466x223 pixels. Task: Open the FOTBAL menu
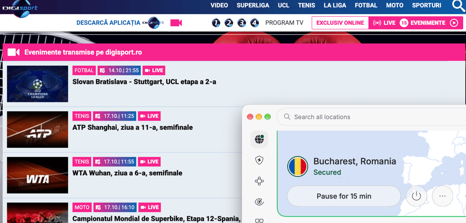point(366,5)
